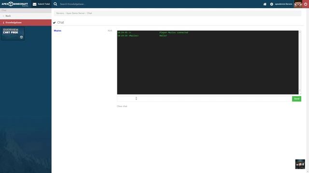The height and width of the screenshot is (173, 309).
Task: Click into the chat message input field
Action: (204, 99)
